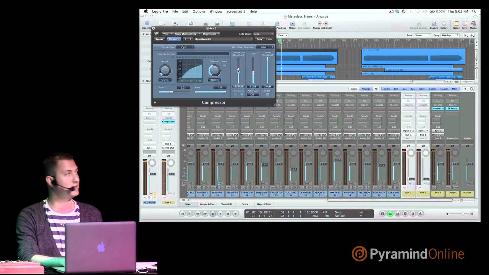
Task: Click the Go to Beginning transport button
Action: 182,214
